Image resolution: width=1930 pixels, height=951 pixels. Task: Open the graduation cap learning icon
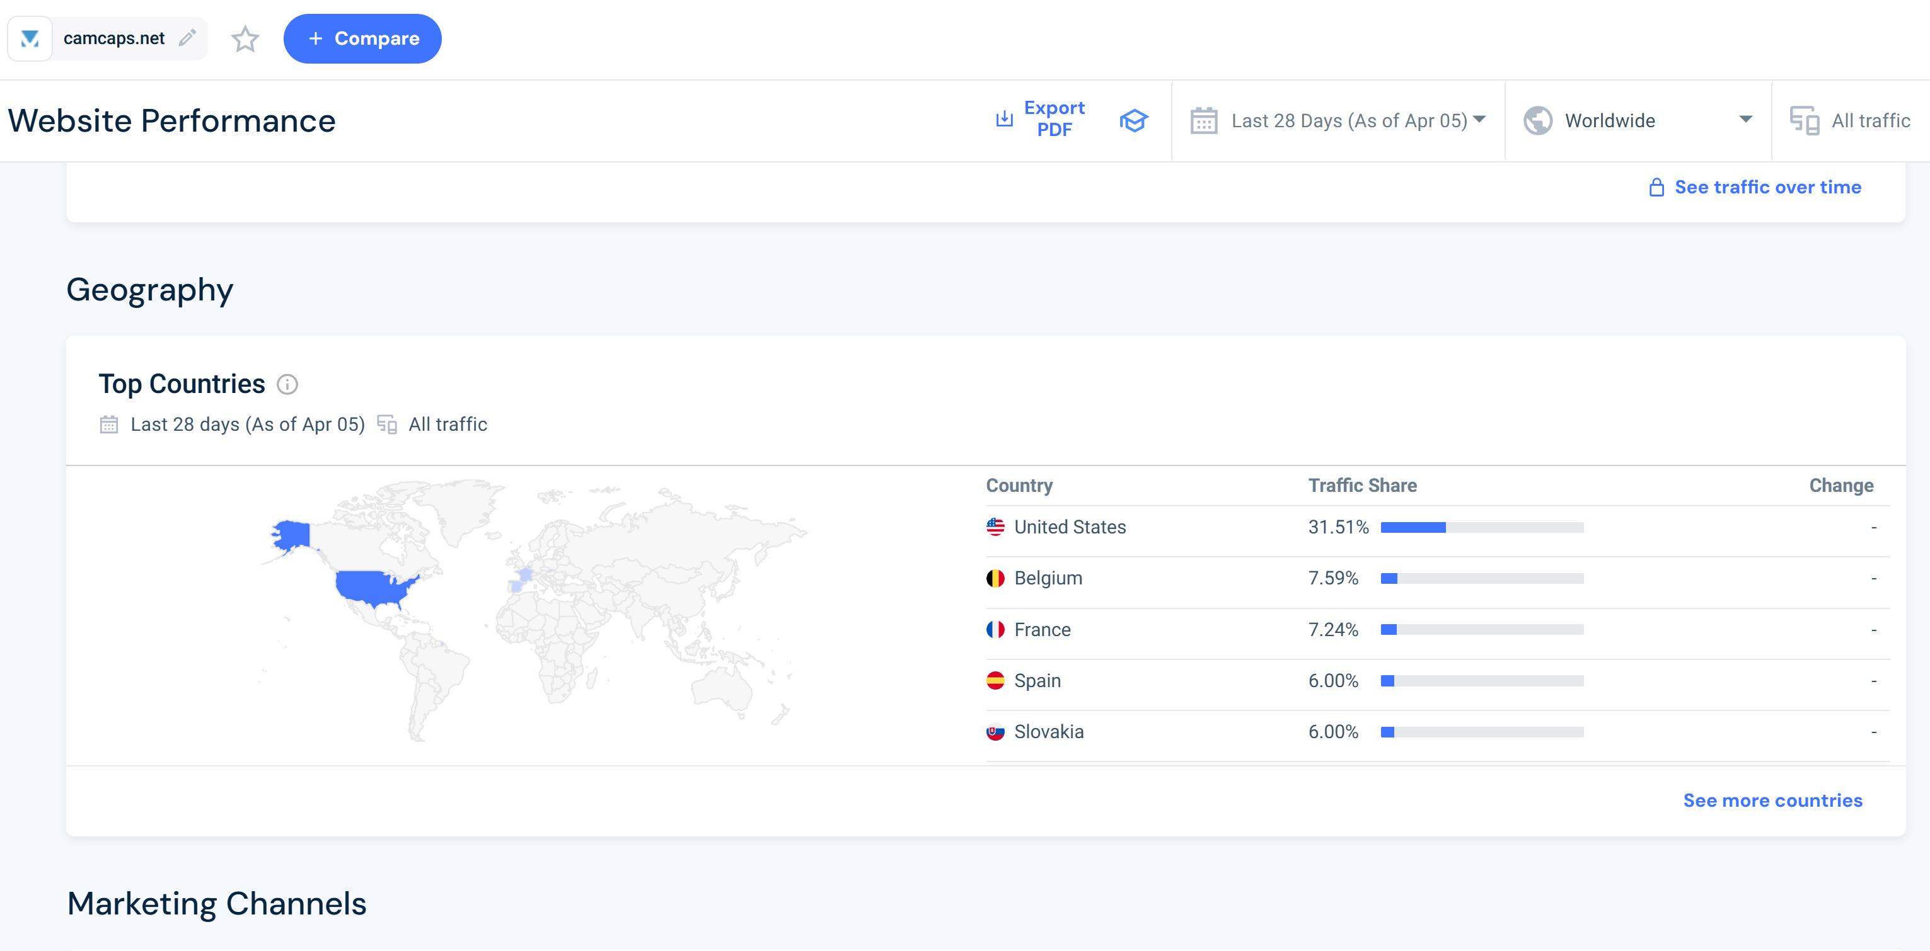(x=1133, y=120)
